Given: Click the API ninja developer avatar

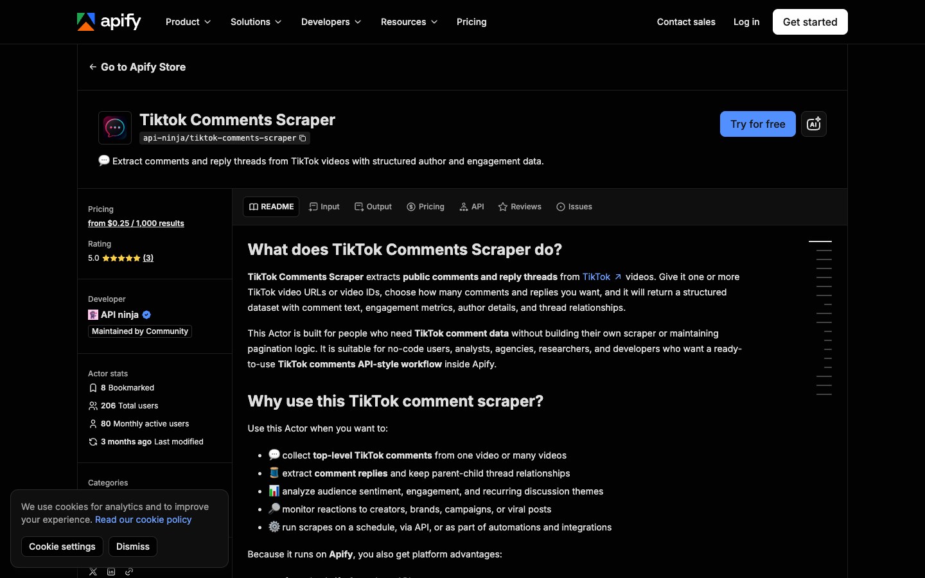Looking at the screenshot, I should (x=93, y=315).
